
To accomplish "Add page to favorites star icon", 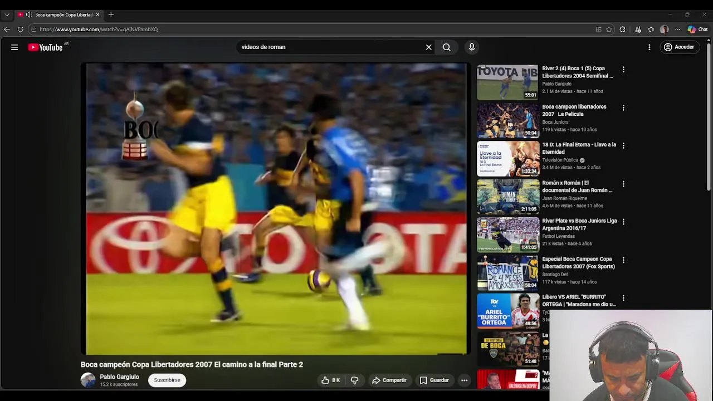I will tap(609, 30).
